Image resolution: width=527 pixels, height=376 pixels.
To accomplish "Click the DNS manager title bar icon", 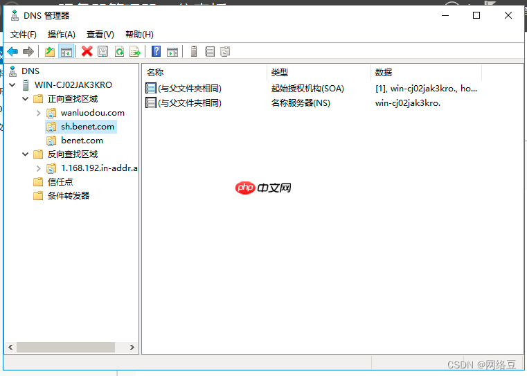I will tap(15, 15).
